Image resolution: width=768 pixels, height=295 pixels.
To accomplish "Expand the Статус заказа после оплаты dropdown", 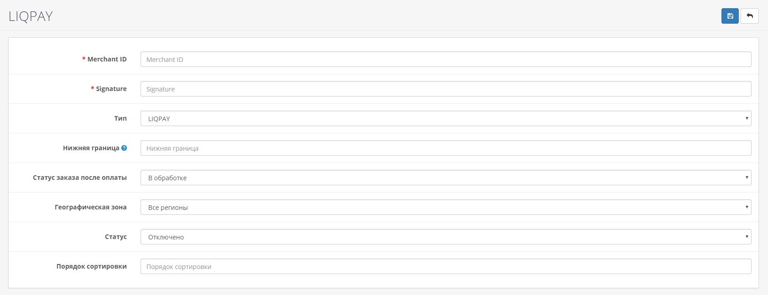I will (x=445, y=178).
